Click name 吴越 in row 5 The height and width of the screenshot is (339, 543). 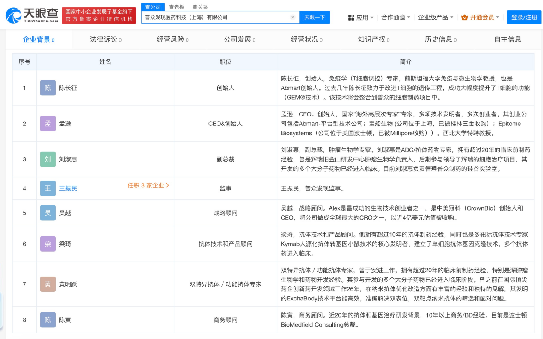pyautogui.click(x=65, y=213)
